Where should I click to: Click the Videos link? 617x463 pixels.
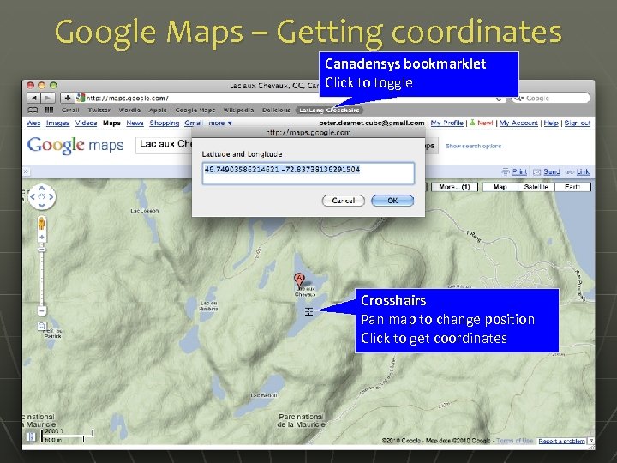click(87, 123)
